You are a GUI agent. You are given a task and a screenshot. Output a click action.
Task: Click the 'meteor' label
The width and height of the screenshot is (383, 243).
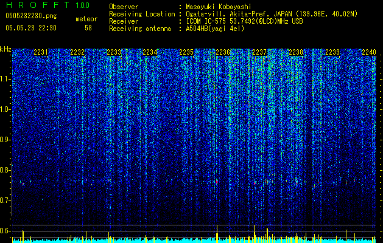[86, 19]
